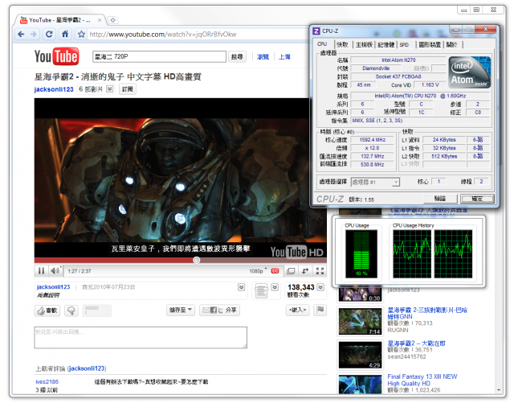514x403 pixels.
Task: Select the CPU tab in CPU-Z
Action: (x=322, y=44)
